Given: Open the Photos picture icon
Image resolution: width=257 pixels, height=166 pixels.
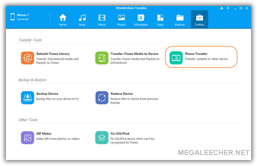Looking at the screenshot, I should click(x=121, y=17).
